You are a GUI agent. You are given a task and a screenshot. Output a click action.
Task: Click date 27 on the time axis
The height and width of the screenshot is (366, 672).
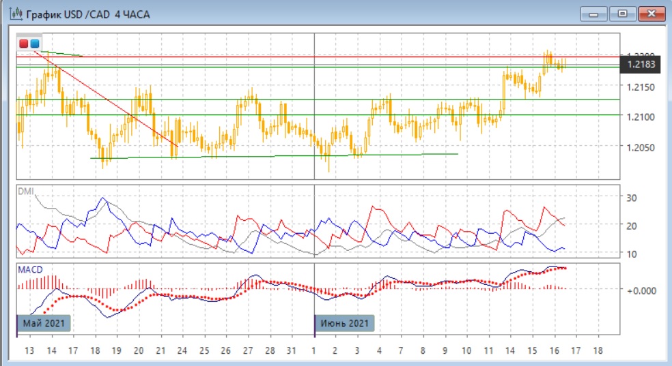coord(248,350)
